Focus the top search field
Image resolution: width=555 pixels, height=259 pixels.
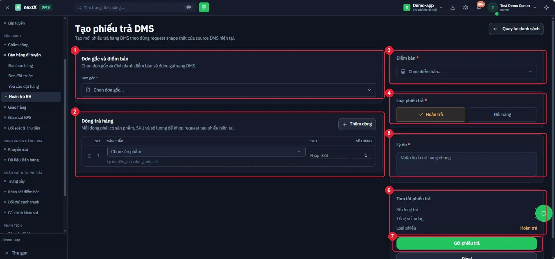tap(134, 7)
